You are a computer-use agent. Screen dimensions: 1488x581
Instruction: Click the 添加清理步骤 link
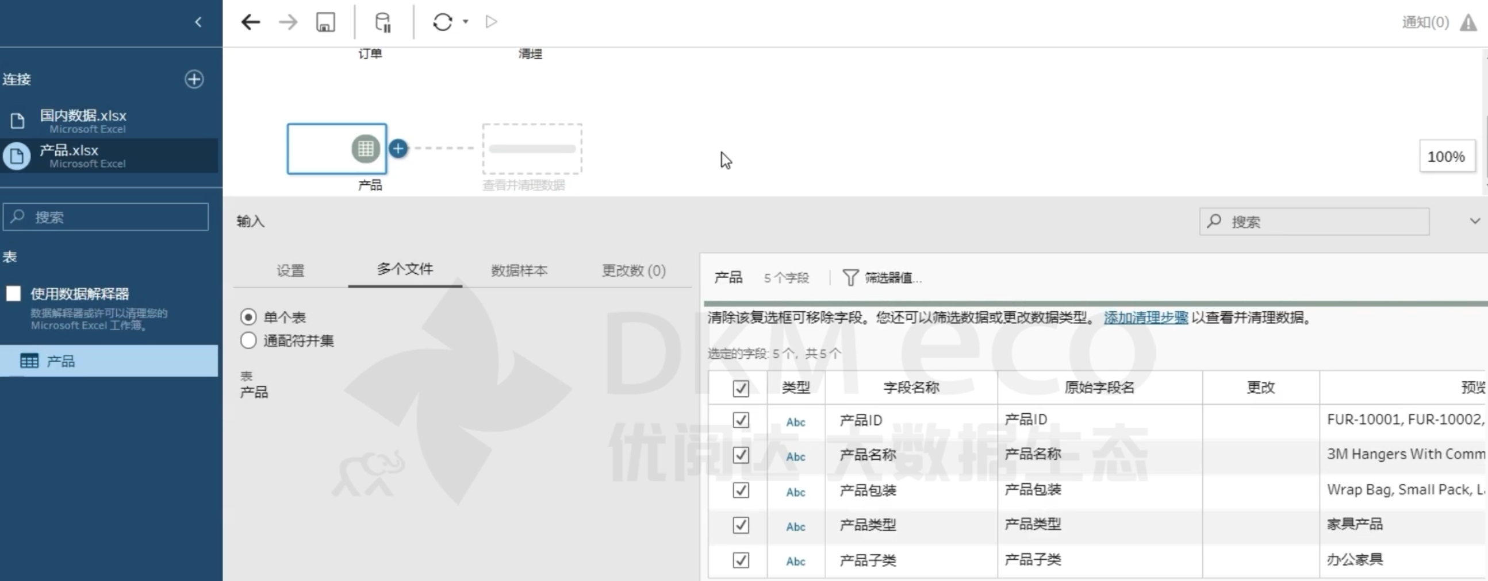(1145, 317)
